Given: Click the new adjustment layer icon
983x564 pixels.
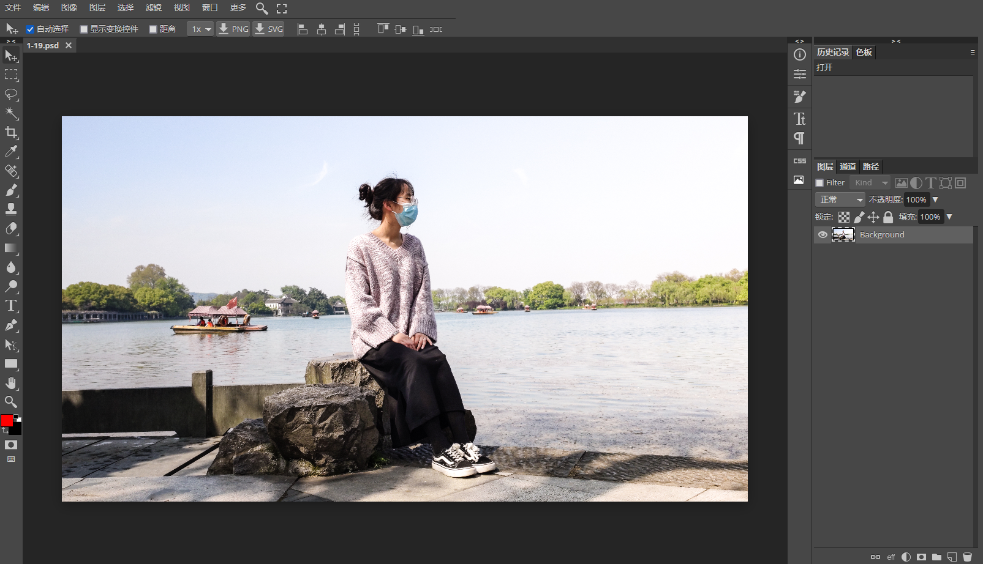Looking at the screenshot, I should (906, 557).
